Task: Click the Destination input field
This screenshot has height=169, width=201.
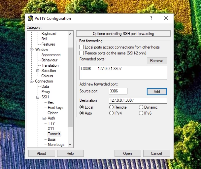Action: 138,100
